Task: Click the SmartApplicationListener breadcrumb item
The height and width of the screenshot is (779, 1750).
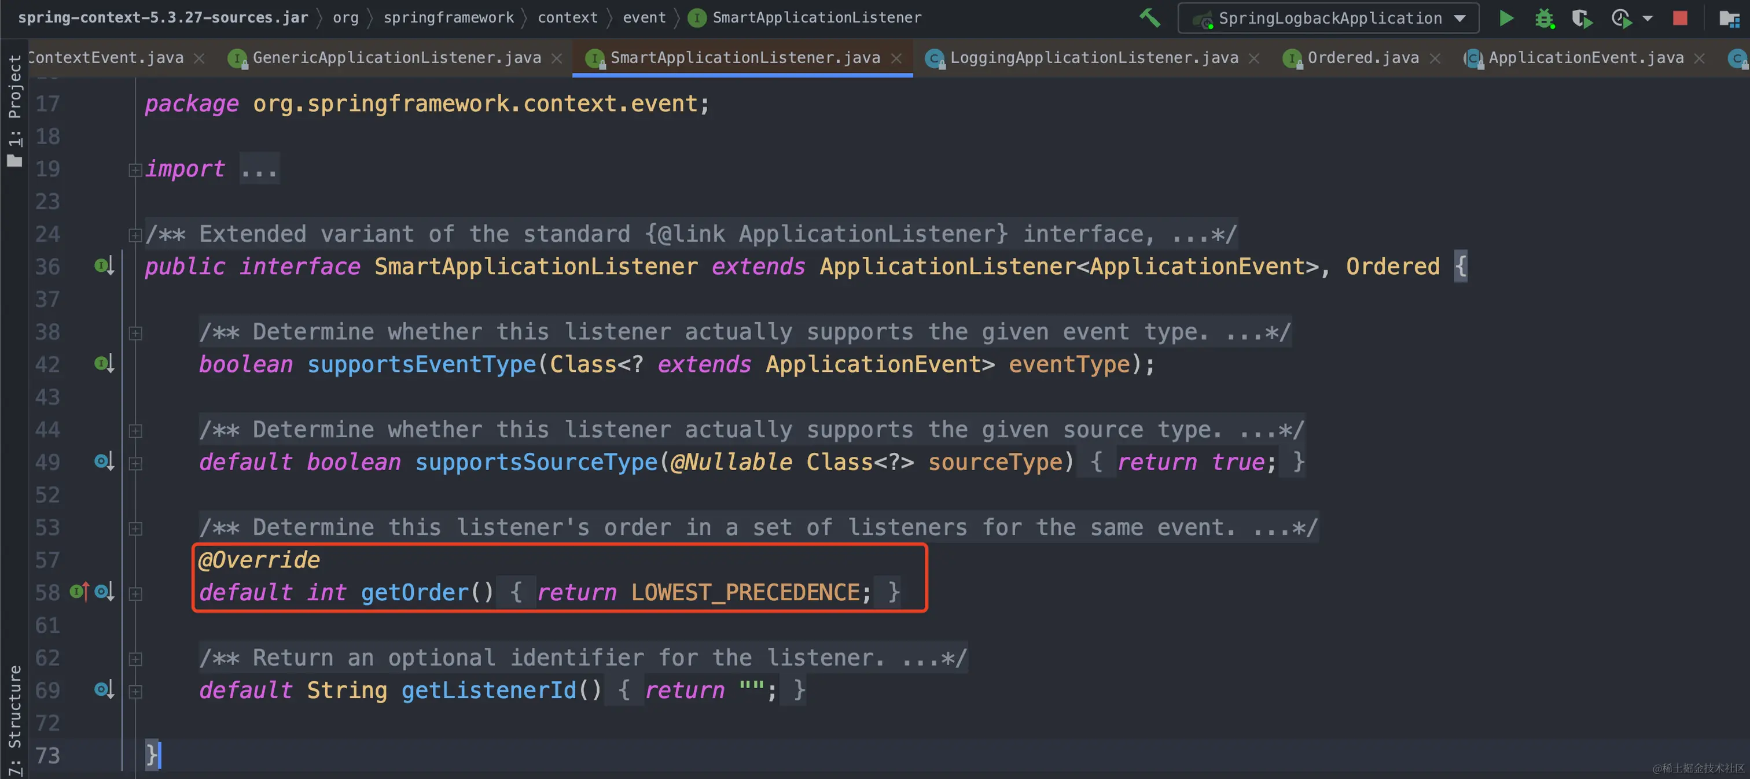Action: pyautogui.click(x=805, y=18)
